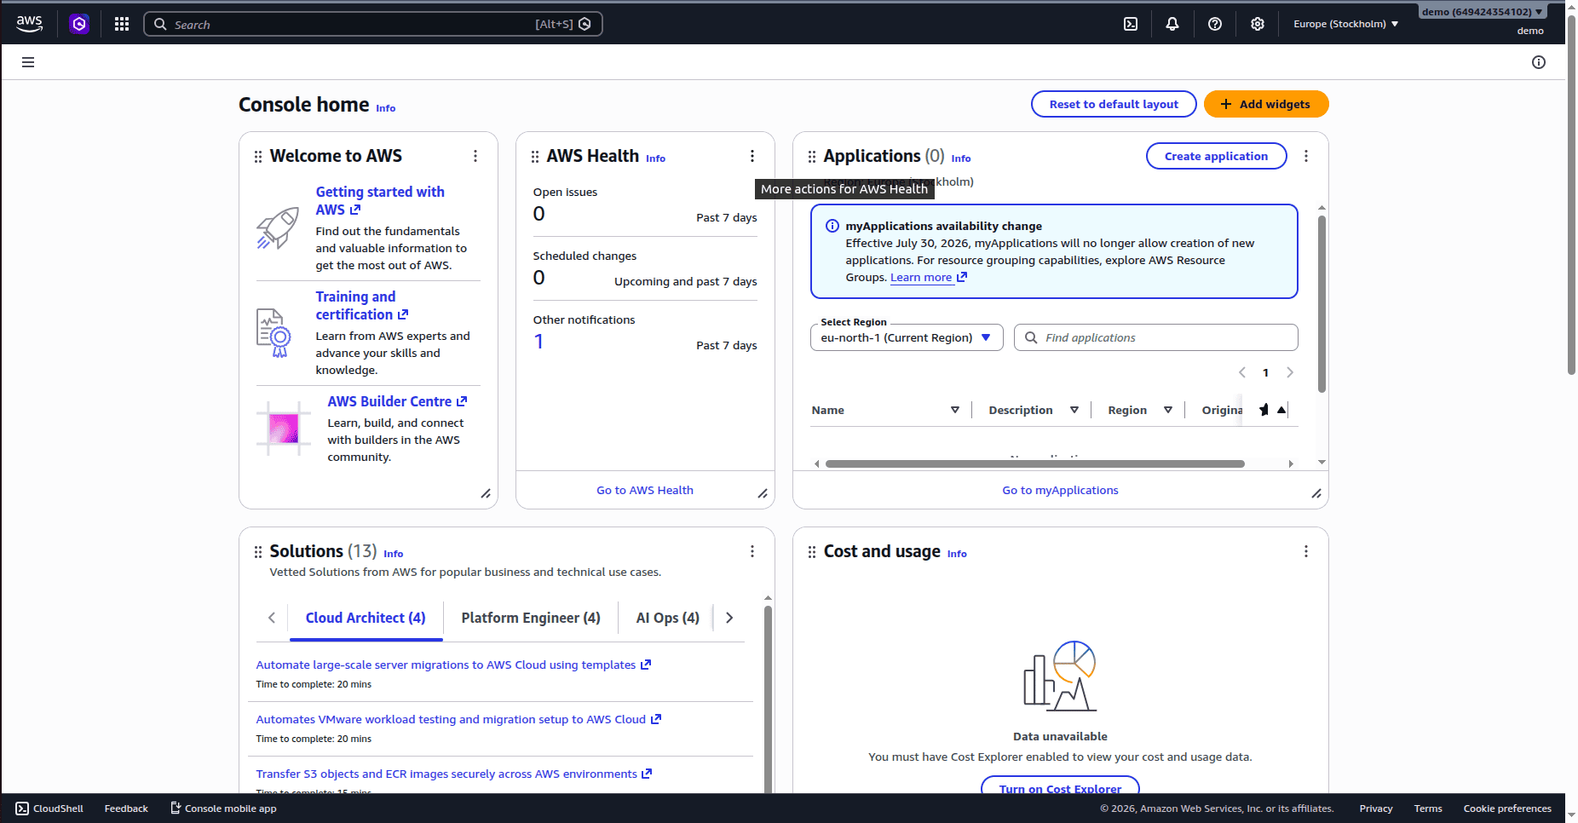
Task: Click Feedback in the footer
Action: tap(126, 809)
